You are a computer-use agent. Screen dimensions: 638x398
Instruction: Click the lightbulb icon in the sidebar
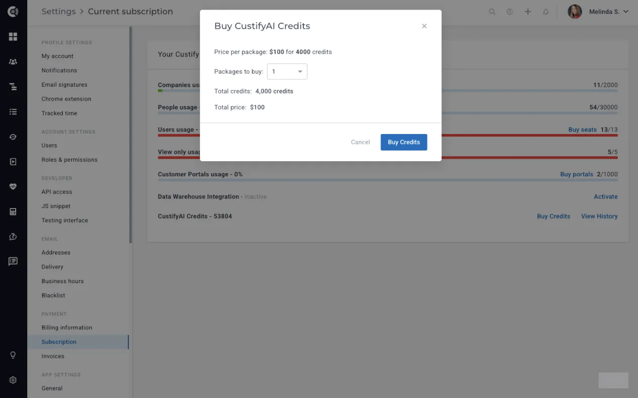click(x=13, y=355)
